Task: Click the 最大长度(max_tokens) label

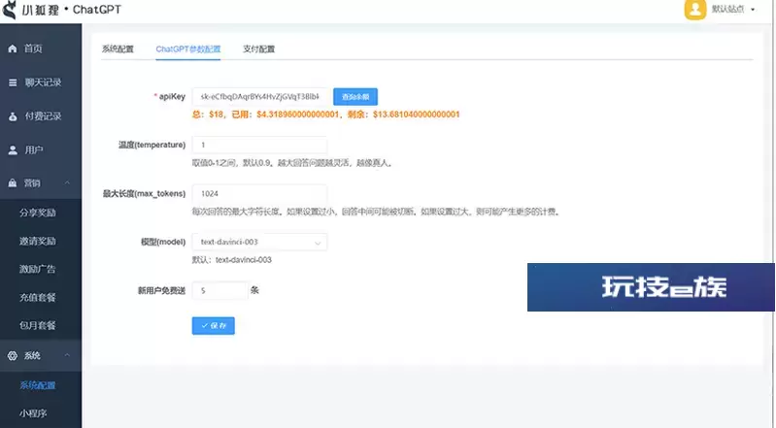Action: (144, 193)
